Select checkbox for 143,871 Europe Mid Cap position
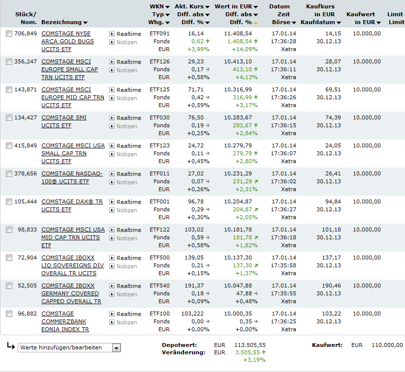Viewport: 405px width, 372px height. [x=9, y=90]
